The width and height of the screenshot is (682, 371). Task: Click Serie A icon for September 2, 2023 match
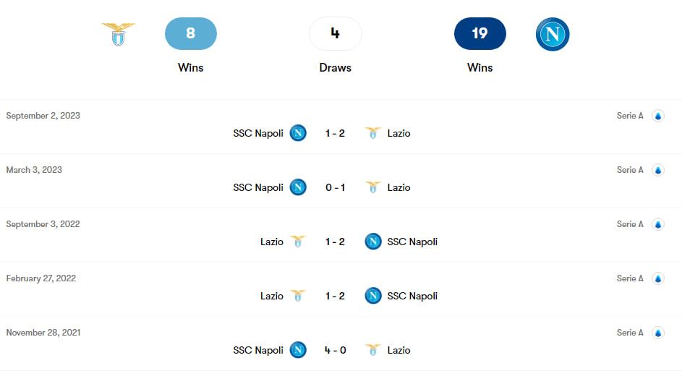[658, 116]
